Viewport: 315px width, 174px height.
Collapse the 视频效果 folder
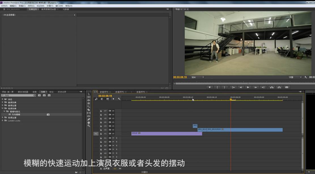coord(3,108)
